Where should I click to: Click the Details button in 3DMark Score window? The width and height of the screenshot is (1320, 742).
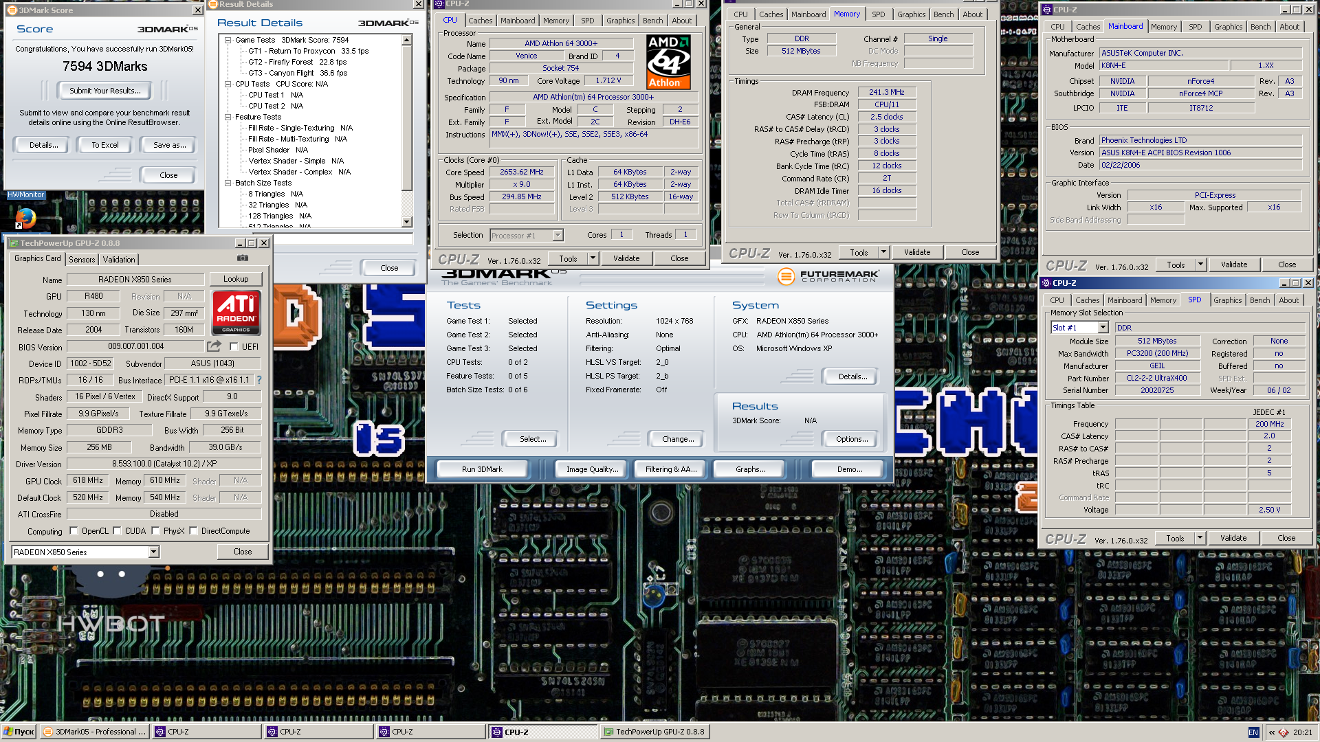41,145
